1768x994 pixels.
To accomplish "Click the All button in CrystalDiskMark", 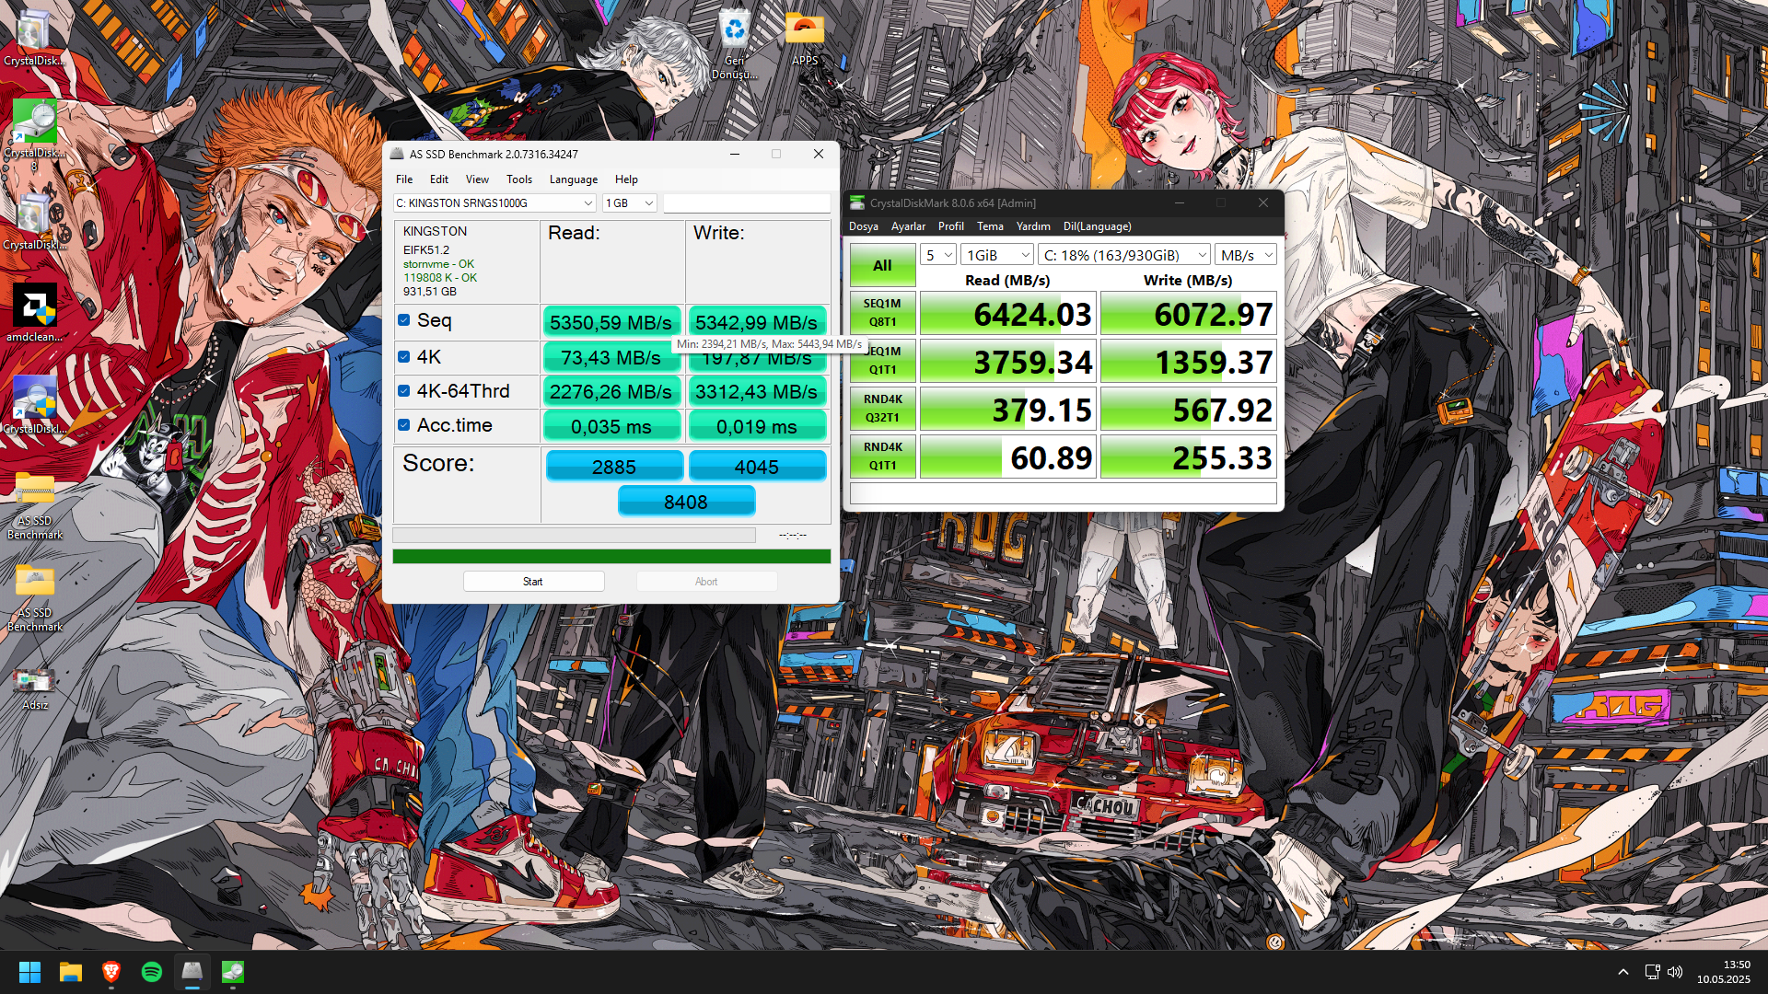I will pos(882,265).
